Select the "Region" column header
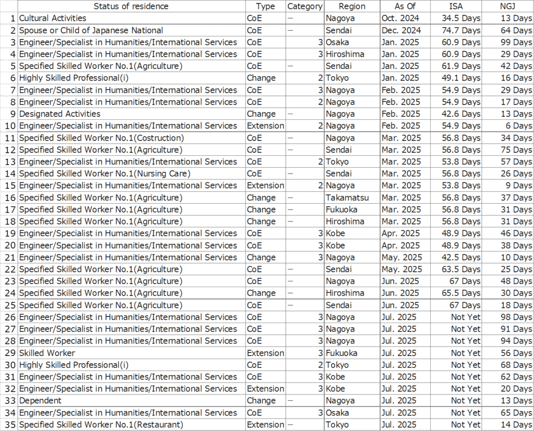The height and width of the screenshot is (431, 534). pyautogui.click(x=352, y=6)
